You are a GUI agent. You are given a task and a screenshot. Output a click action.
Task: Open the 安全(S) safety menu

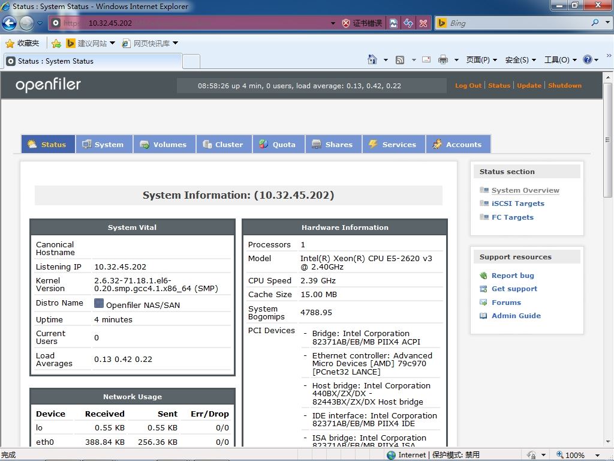pos(520,59)
